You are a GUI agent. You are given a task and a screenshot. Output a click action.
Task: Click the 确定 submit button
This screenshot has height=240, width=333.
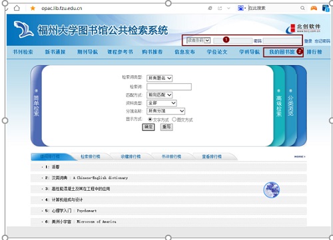(x=149, y=127)
